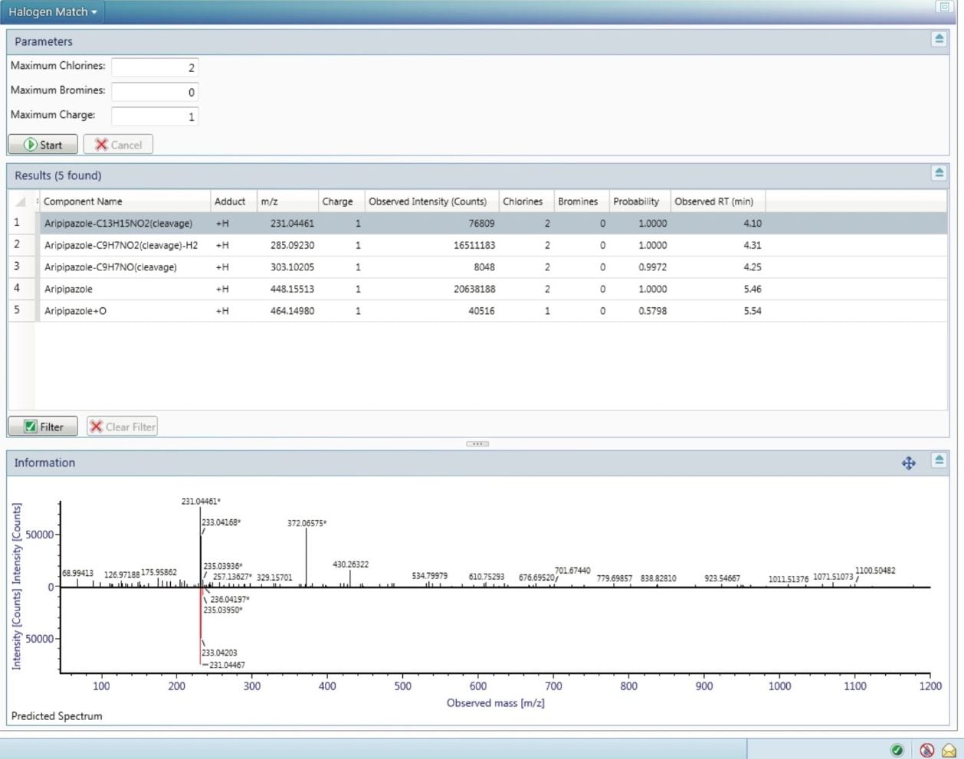Click spectrum peak label 430.26322
The height and width of the screenshot is (759, 964).
(350, 564)
